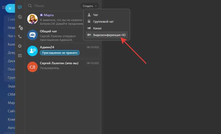This screenshot has height=134, width=221.
Task: Click the person icon beside Чат
Action: [89, 15]
